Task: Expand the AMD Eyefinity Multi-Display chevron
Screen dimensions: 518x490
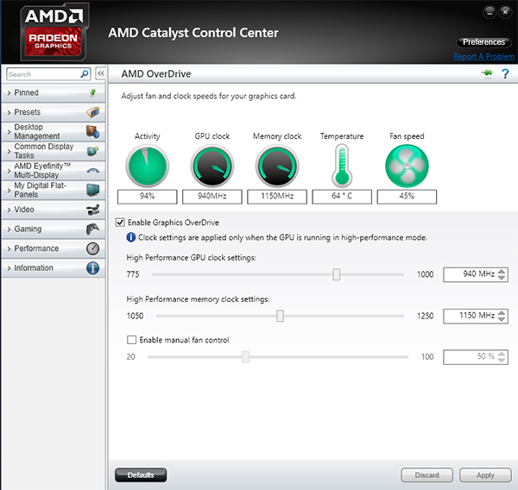Action: point(9,171)
